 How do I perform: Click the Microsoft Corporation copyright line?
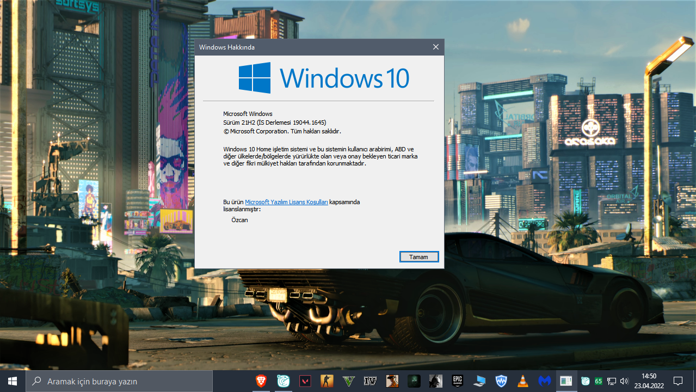[x=282, y=131]
